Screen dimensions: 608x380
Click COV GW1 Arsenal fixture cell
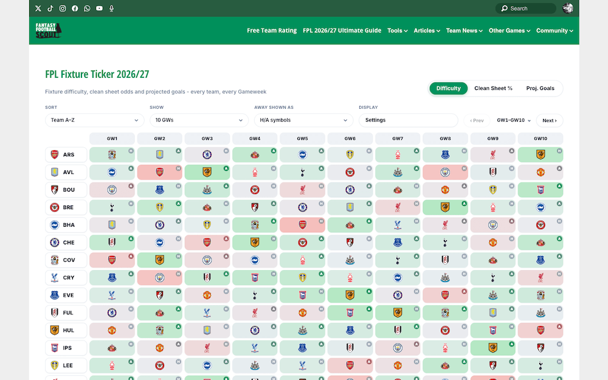pos(112,260)
